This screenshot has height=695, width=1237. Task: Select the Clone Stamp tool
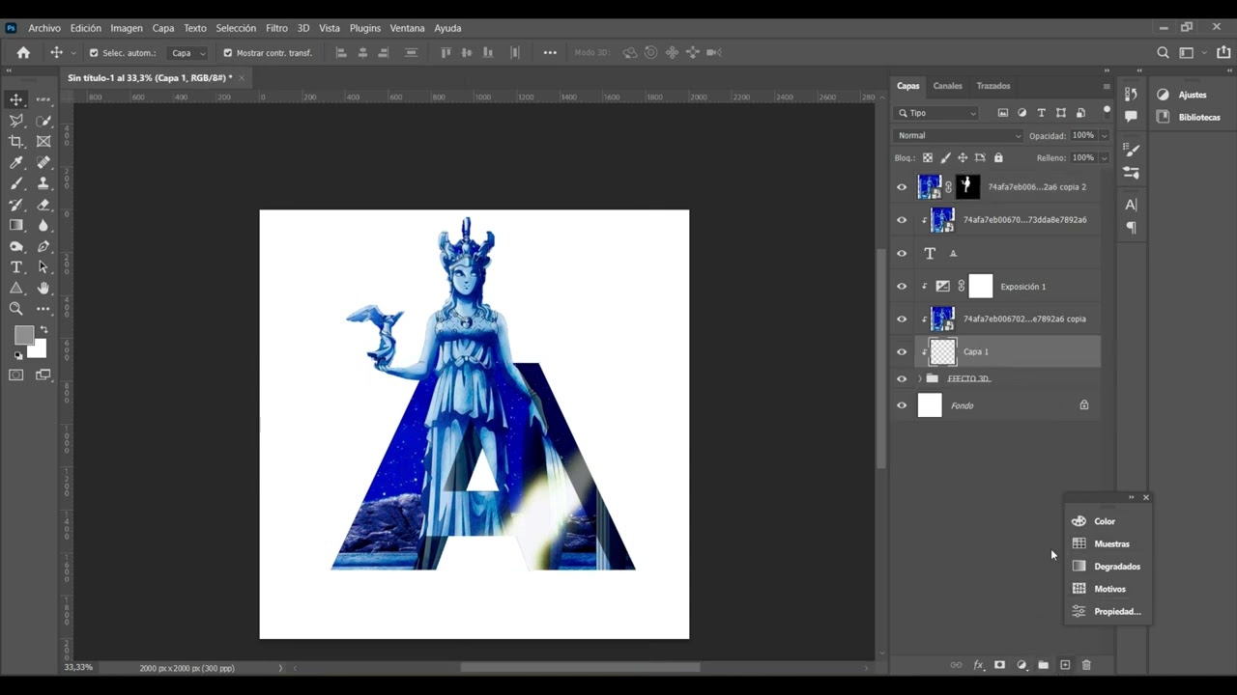click(x=43, y=183)
